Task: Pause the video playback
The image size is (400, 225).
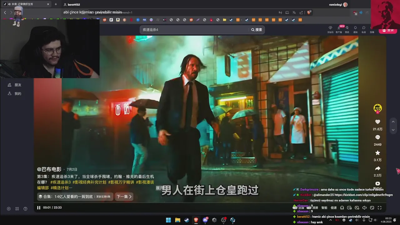Action: (39, 207)
